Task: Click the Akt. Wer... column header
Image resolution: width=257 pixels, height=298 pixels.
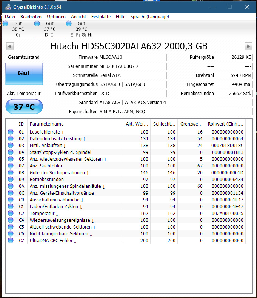Action: click(x=137, y=124)
